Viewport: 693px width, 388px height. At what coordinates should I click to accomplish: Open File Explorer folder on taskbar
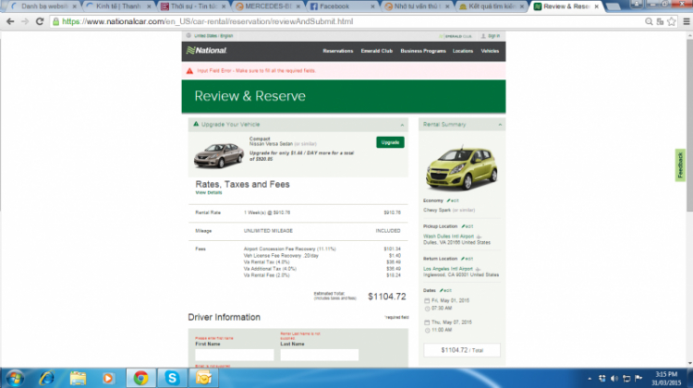[78, 378]
